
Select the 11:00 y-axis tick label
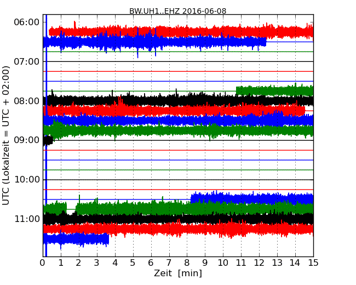point(26,219)
